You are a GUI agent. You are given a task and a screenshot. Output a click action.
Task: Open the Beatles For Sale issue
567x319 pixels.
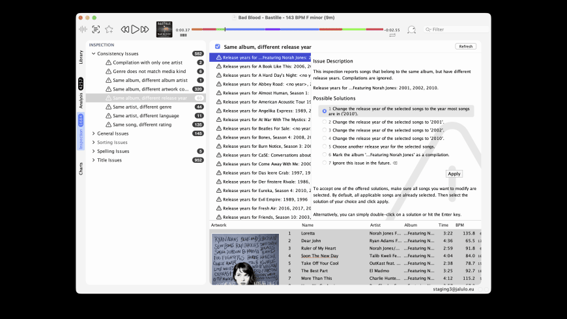260,128
